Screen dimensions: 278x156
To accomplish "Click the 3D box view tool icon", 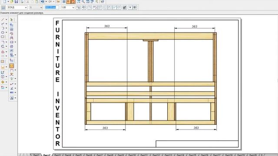I will (3, 77).
